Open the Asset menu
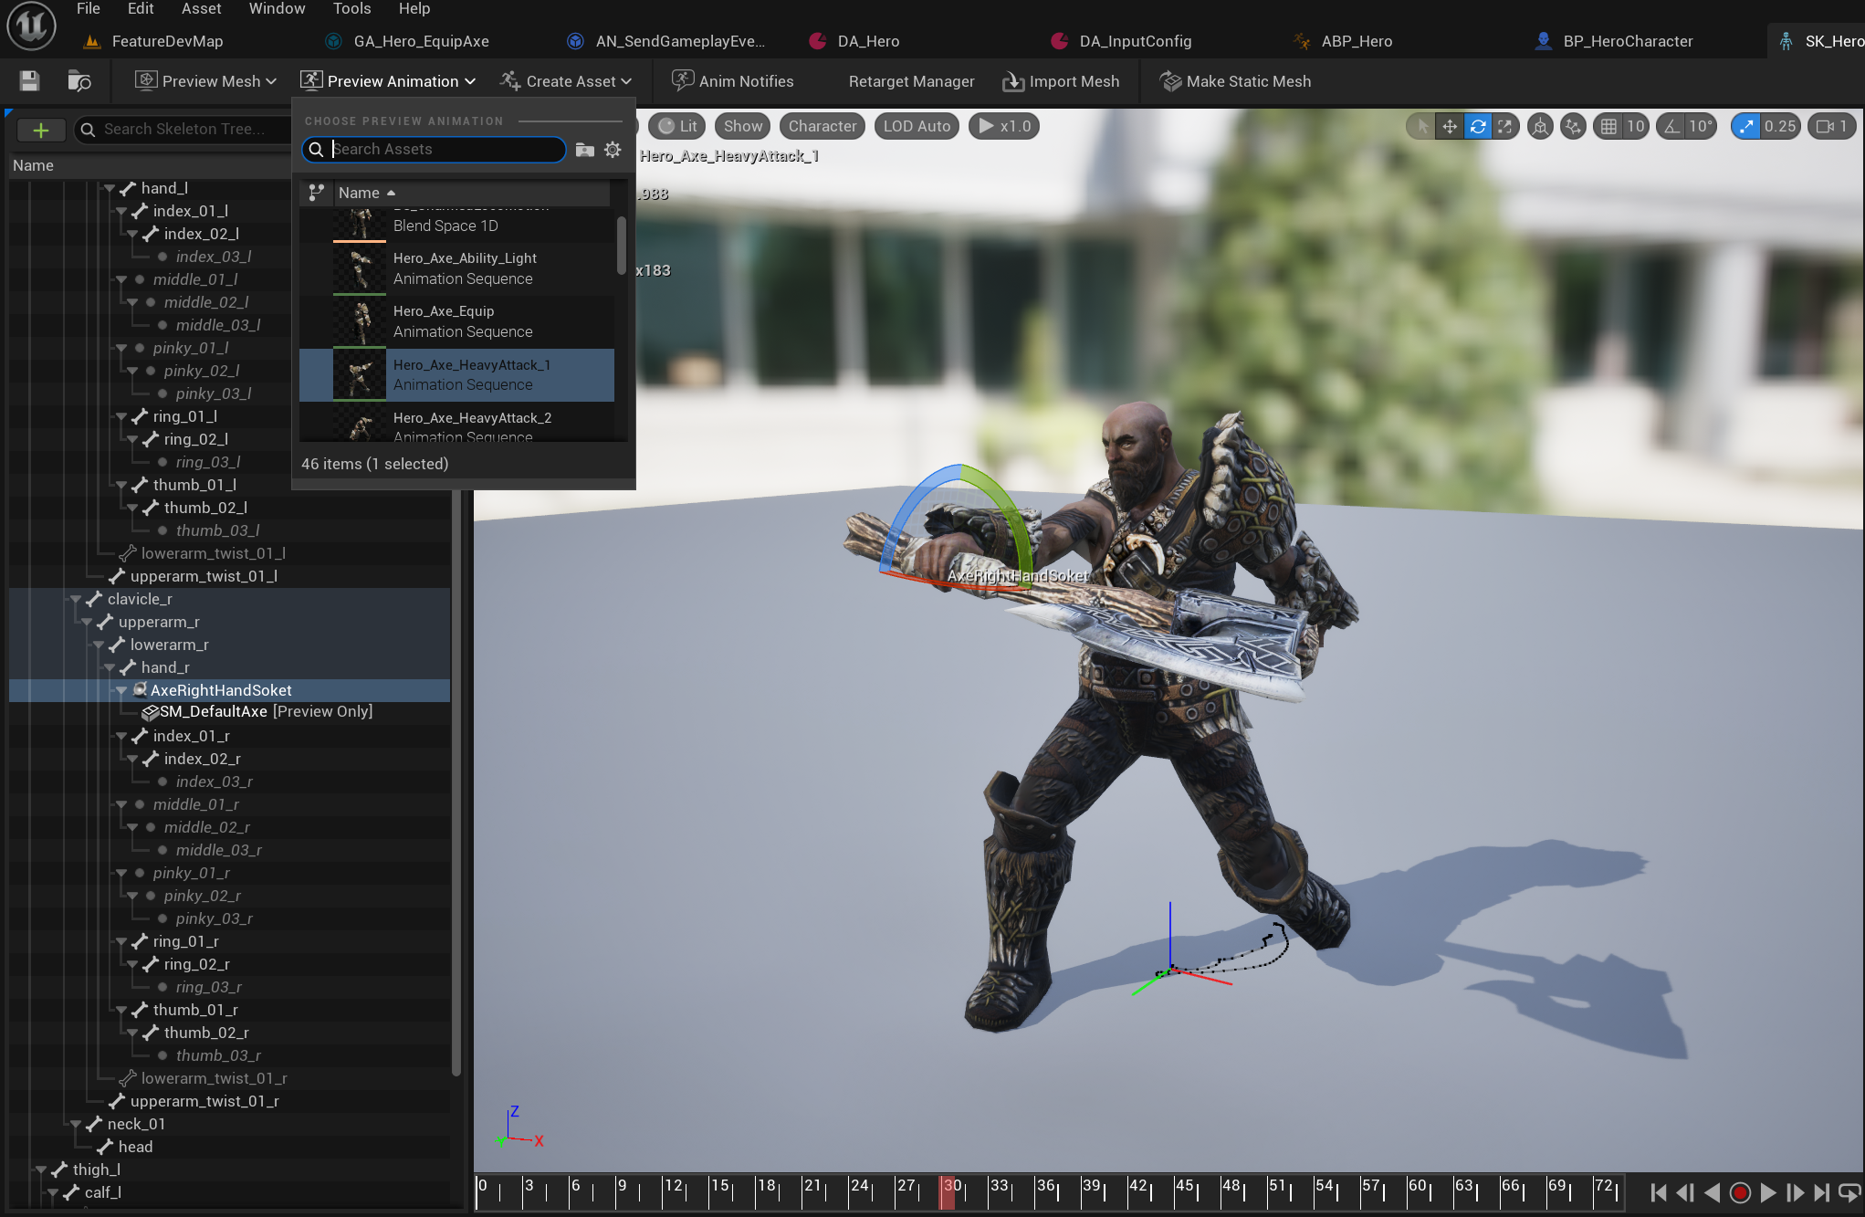Viewport: 1865px width, 1217px height. pos(201,8)
